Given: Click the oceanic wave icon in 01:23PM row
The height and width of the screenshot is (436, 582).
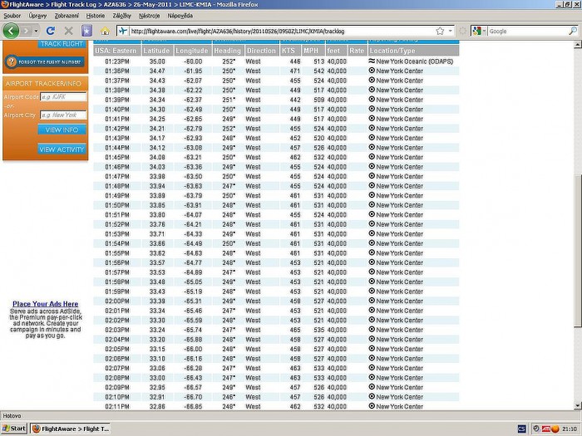Looking at the screenshot, I should click(372, 61).
